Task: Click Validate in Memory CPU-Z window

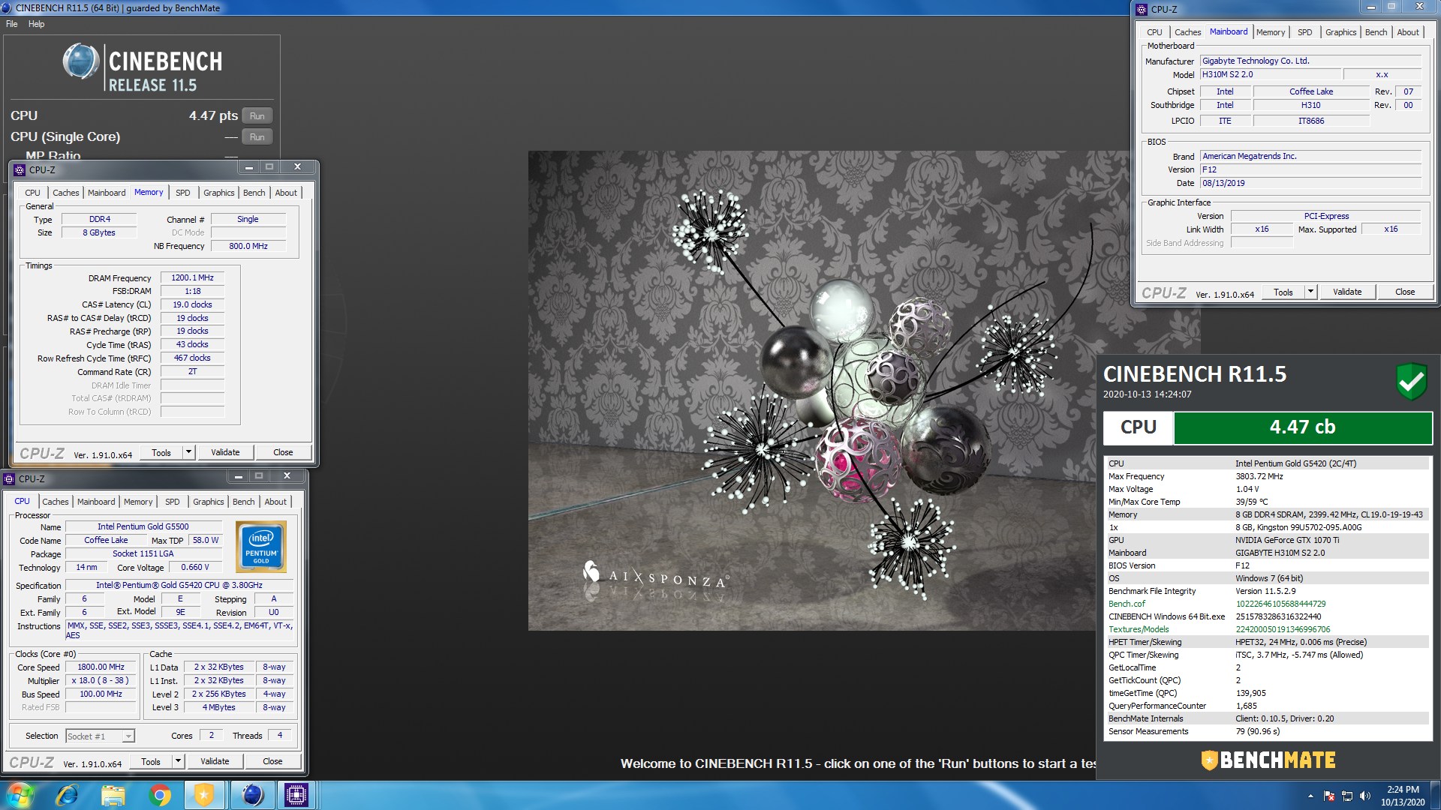Action: pyautogui.click(x=225, y=453)
